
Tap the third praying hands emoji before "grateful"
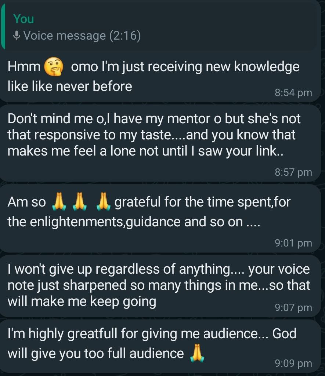(x=103, y=202)
